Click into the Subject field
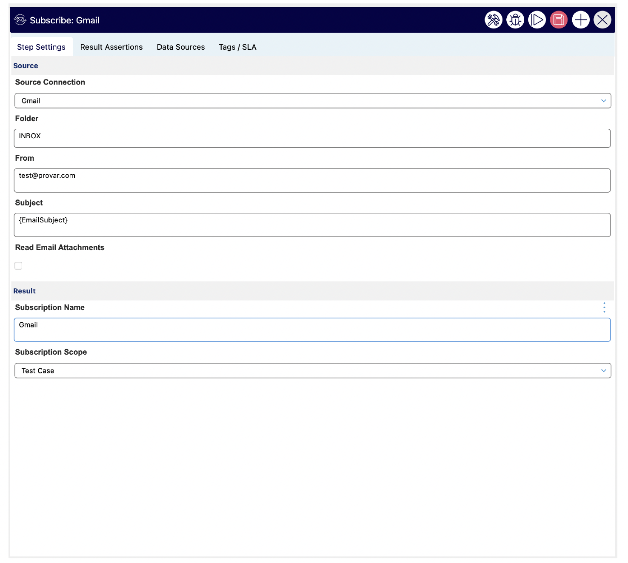The image size is (628, 563). pyautogui.click(x=312, y=225)
